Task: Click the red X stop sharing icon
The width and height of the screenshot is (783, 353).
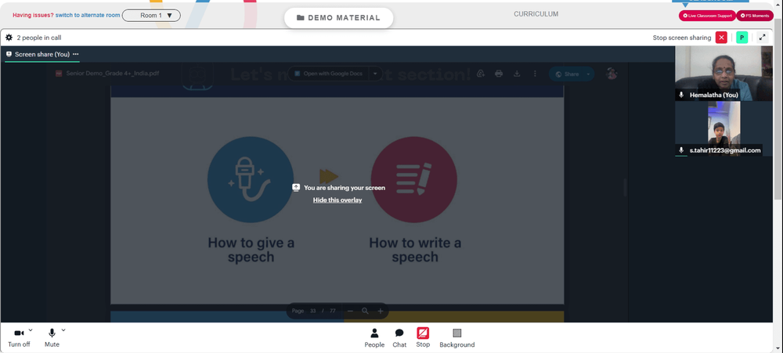Action: 721,38
